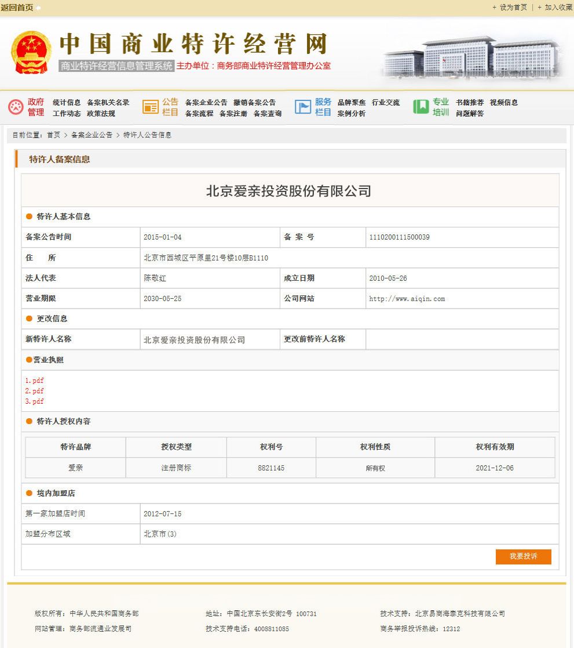The image size is (574, 648).
Task: Open 品牌聚焦 menu item
Action: (351, 103)
